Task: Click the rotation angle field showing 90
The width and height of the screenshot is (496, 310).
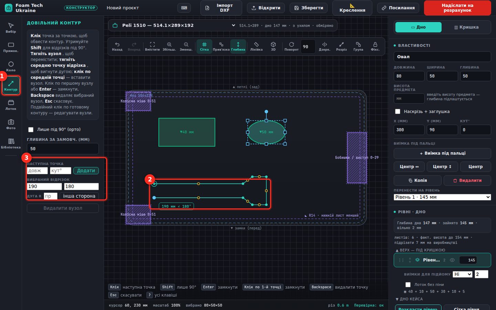Action: tap(308, 46)
